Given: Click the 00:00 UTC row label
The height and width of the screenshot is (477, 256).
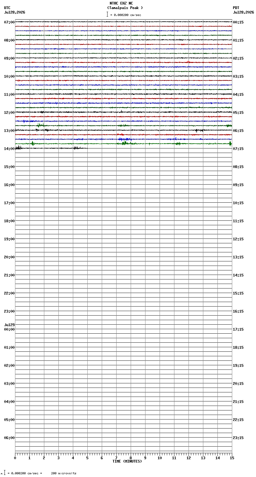Looking at the screenshot, I should [9, 329].
